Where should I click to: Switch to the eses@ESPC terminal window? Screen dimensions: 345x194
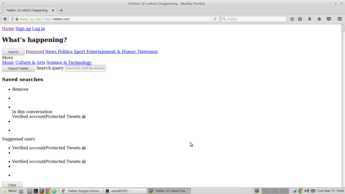(125, 191)
